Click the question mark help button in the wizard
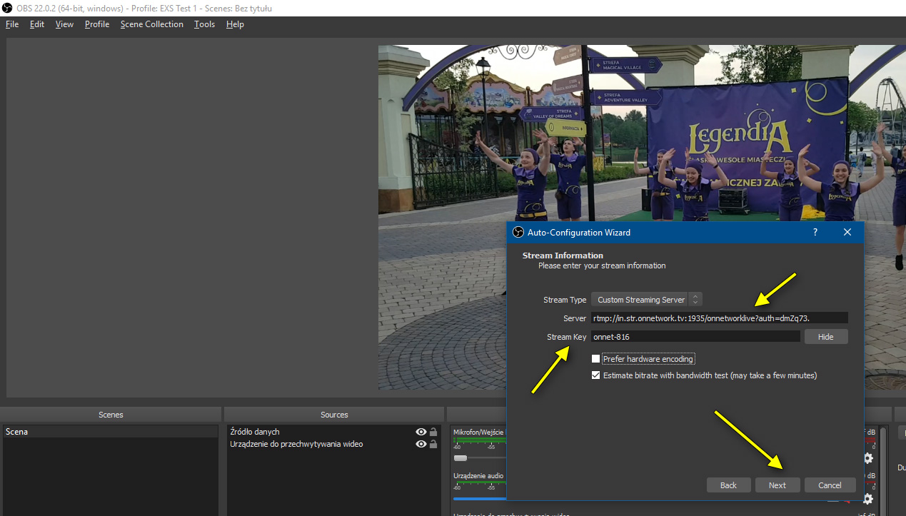Image resolution: width=906 pixels, height=516 pixels. pos(815,232)
